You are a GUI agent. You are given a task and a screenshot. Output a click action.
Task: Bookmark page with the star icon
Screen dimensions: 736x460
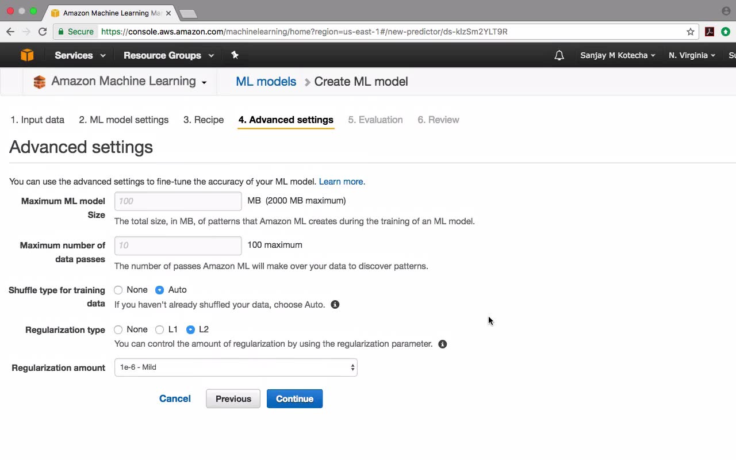[x=691, y=32]
